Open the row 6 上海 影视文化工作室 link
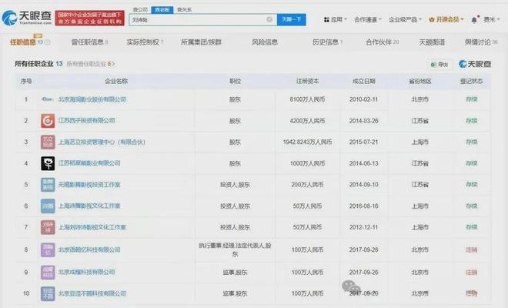The height and width of the screenshot is (308, 508). click(x=89, y=206)
